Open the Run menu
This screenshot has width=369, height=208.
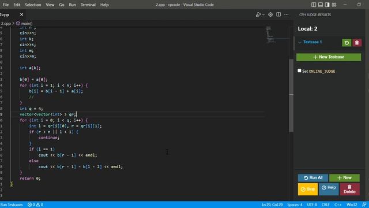click(72, 5)
